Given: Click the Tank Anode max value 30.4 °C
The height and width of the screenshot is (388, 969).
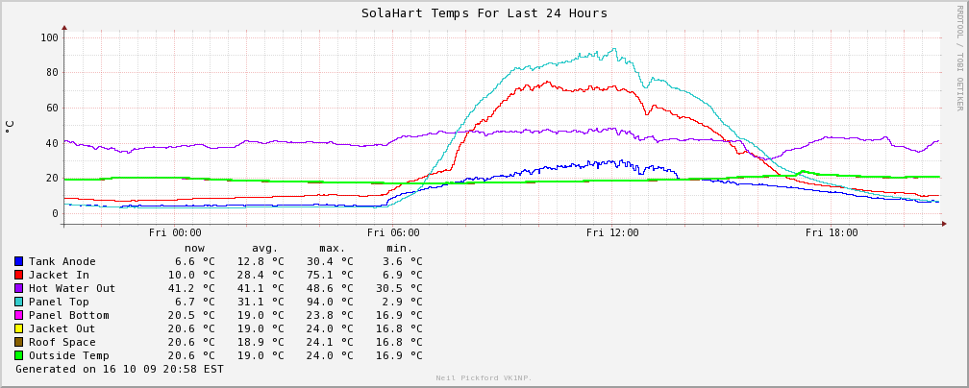Looking at the screenshot, I should click(330, 261).
